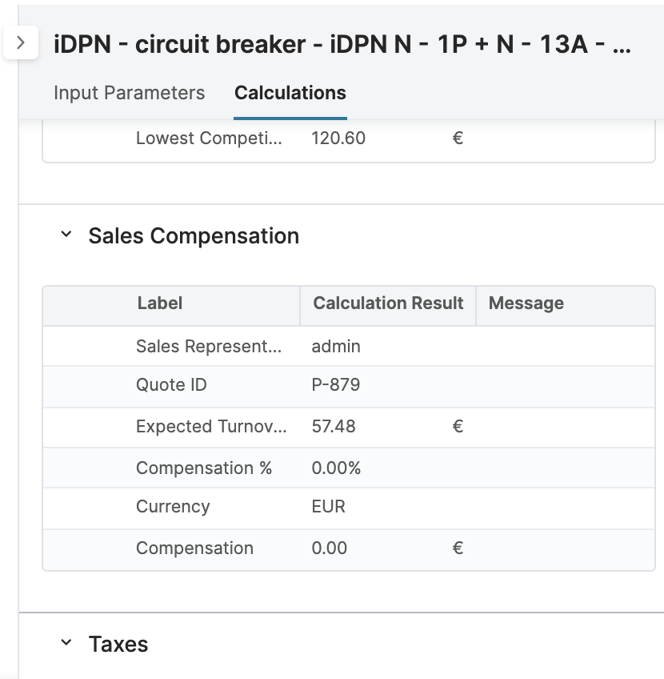664x679 pixels.
Task: Select the Calculations tab
Action: click(290, 93)
